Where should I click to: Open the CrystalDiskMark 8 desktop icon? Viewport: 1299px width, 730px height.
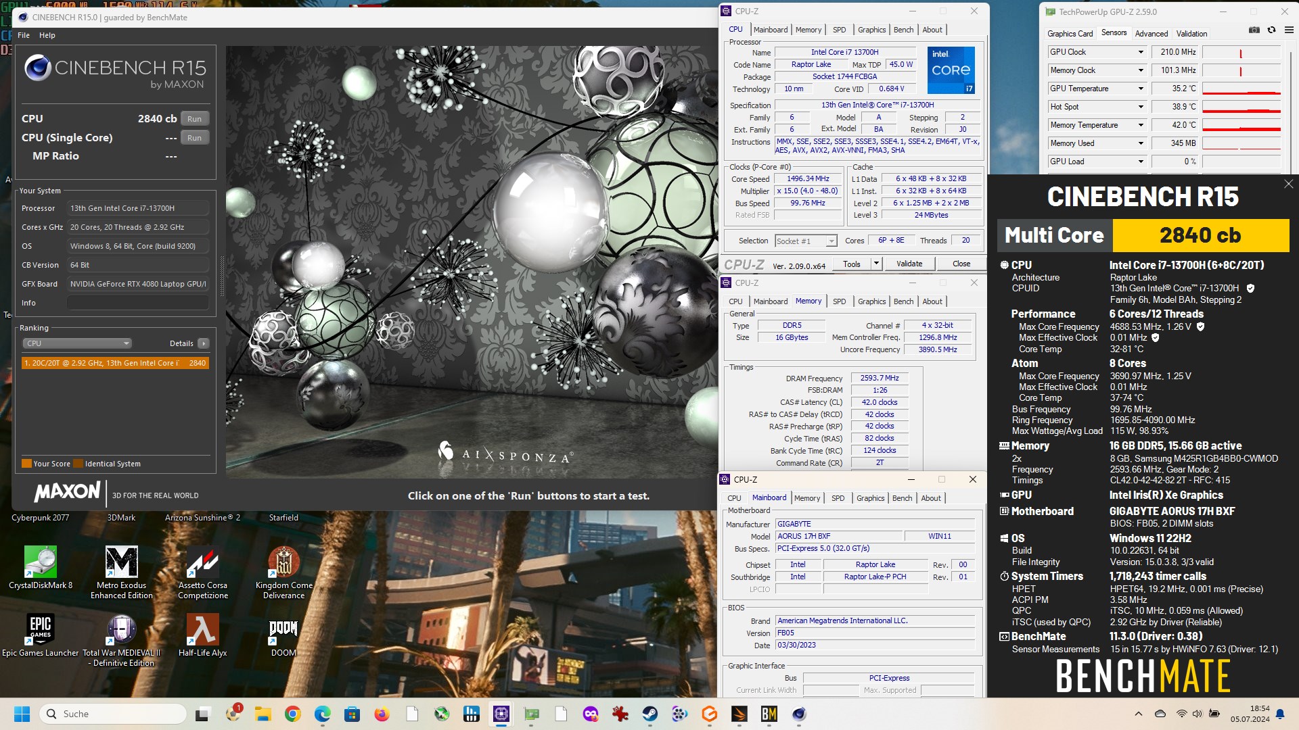click(x=41, y=568)
